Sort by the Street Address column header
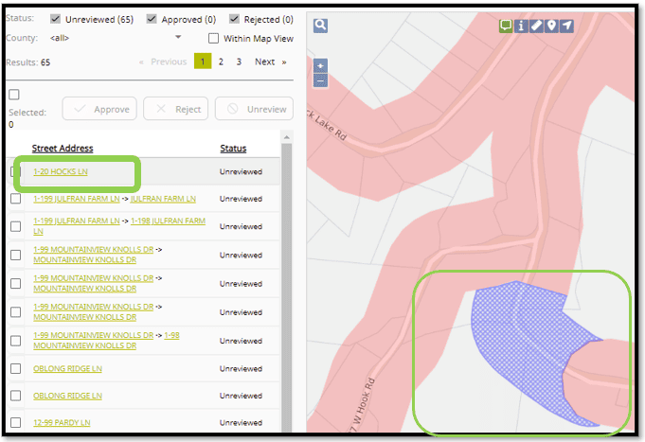 (63, 149)
